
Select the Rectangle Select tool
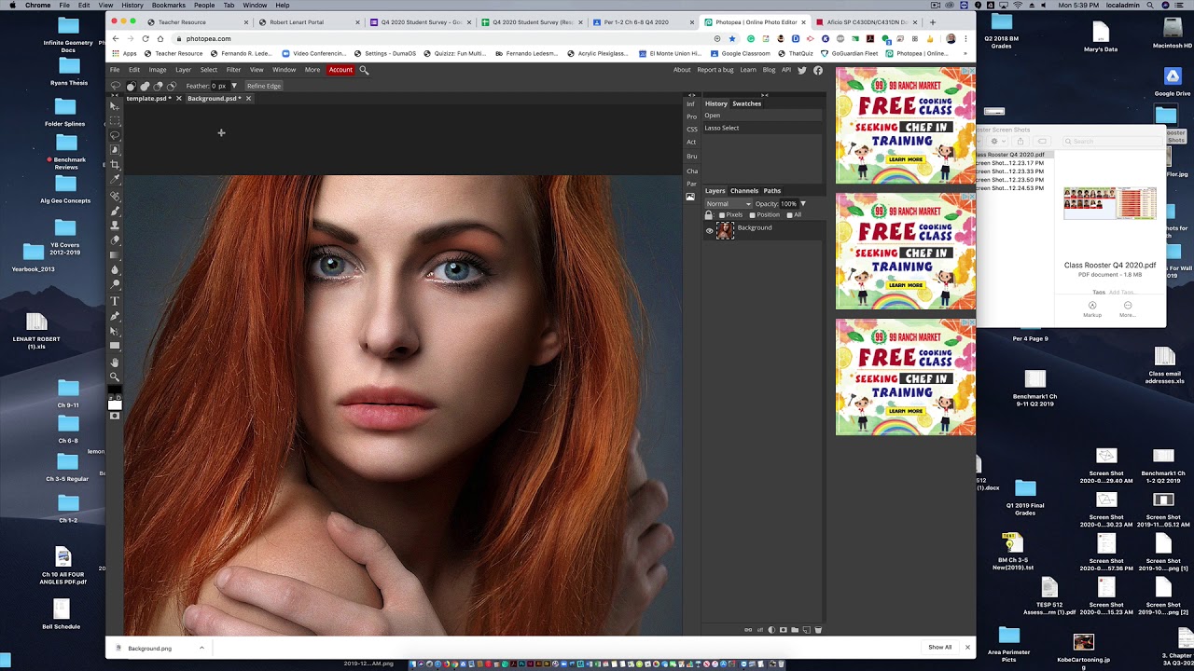coord(115,121)
